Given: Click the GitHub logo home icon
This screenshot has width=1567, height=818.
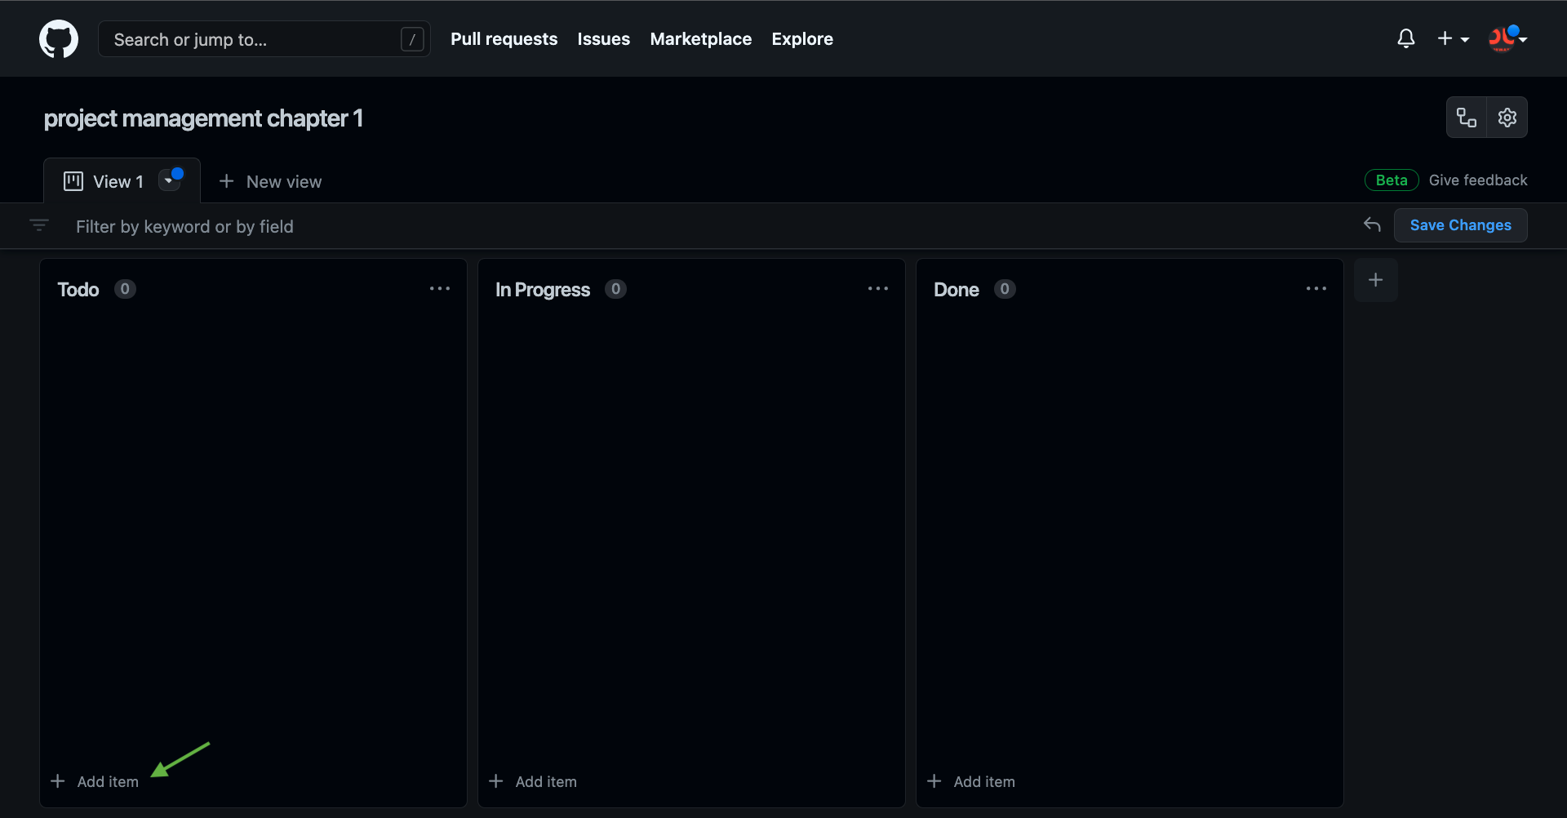Looking at the screenshot, I should (x=59, y=39).
